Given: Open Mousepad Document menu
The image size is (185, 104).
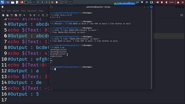Looking at the screenshot, I should pyautogui.click(x=32, y=11).
